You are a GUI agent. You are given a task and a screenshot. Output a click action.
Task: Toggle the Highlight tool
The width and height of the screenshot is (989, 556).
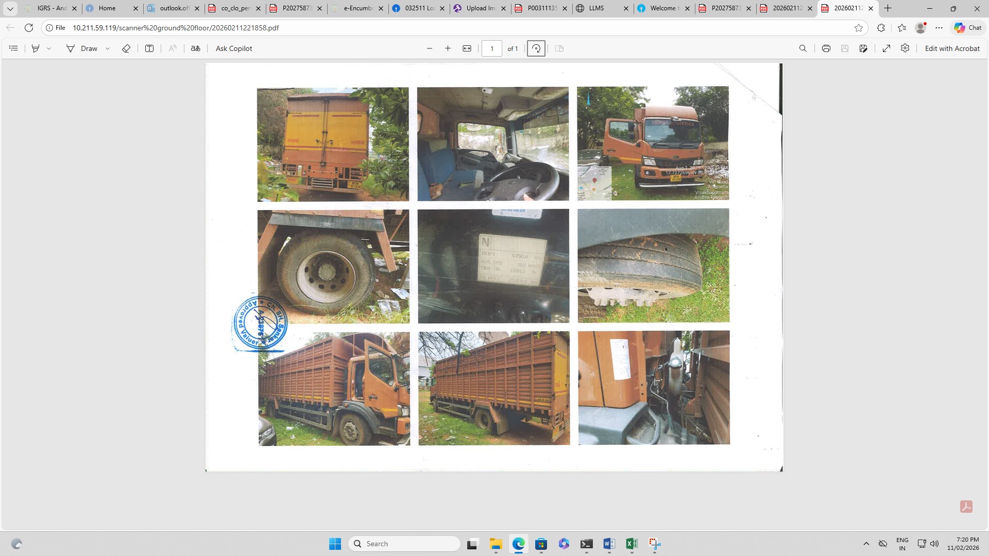pyautogui.click(x=36, y=48)
